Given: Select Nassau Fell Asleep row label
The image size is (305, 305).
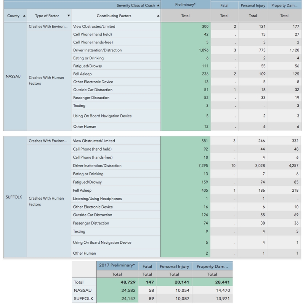Looking at the screenshot, I should tap(82, 74).
